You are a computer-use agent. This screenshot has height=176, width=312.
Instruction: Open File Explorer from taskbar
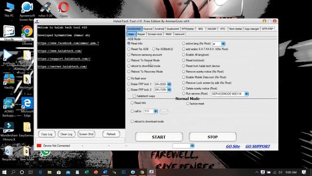click(x=50, y=172)
